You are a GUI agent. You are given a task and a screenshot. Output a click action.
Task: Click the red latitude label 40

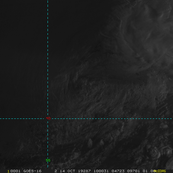[x=48, y=118]
